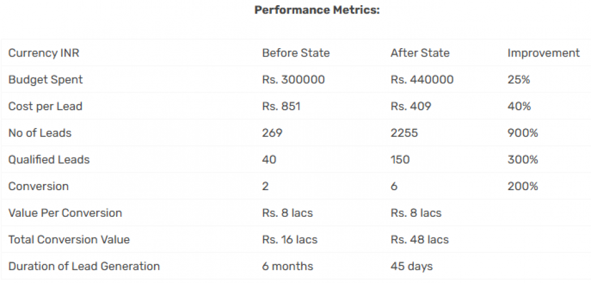Select the 900% improvement cell
Viewport: 591px width, 283px height.
pyautogui.click(x=523, y=133)
